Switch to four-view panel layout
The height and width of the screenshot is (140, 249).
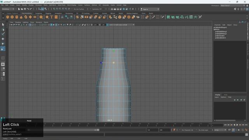(x=3, y=69)
